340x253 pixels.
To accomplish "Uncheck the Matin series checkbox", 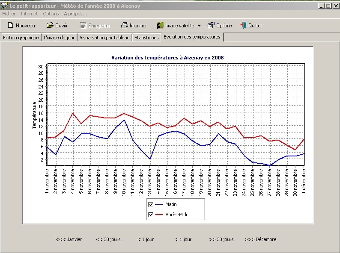I will (x=151, y=204).
